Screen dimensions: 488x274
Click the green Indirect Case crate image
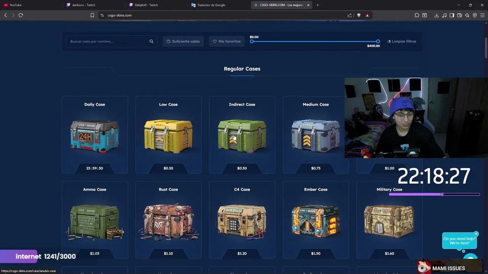[x=242, y=136]
